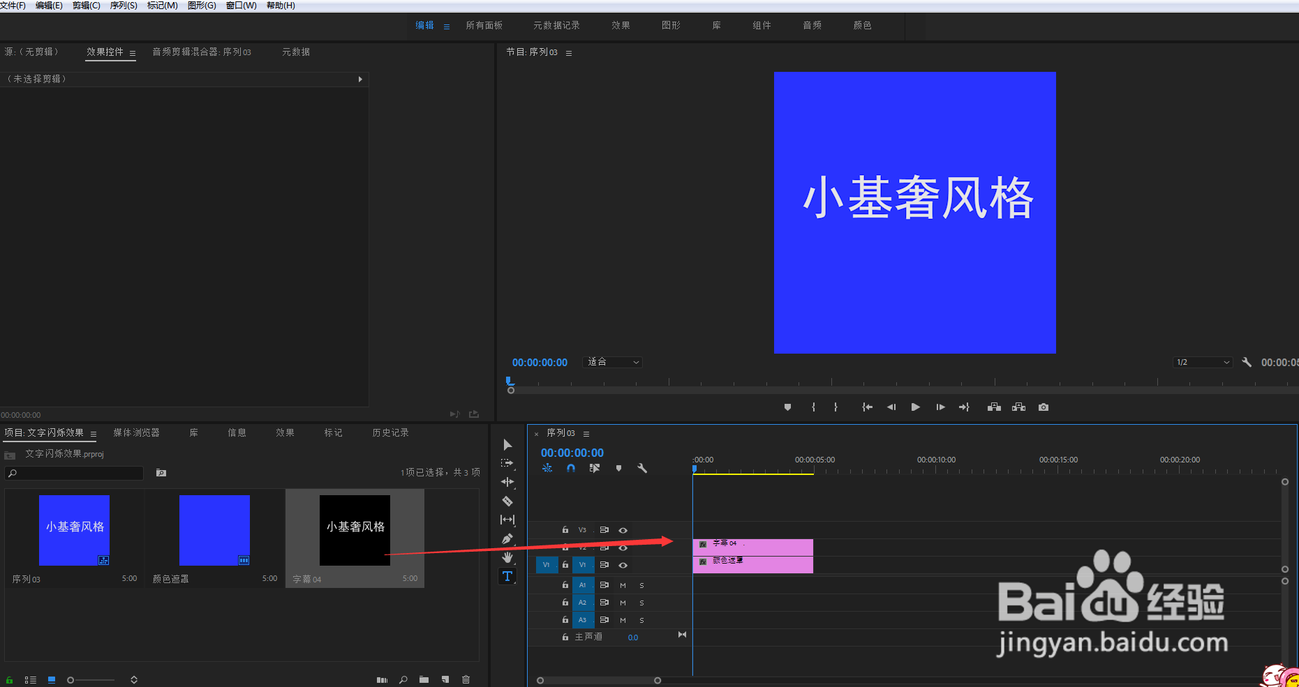The height and width of the screenshot is (687, 1299).
Task: Toggle timeline Snap magnet
Action: click(x=571, y=468)
